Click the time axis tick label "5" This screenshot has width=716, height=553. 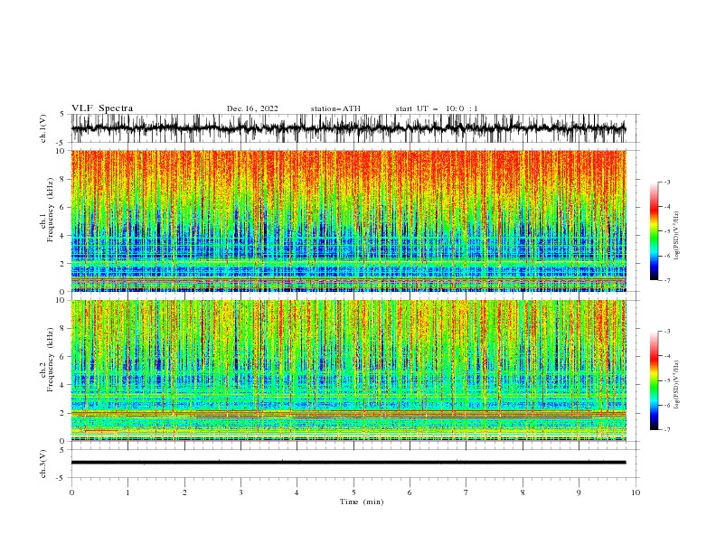pyautogui.click(x=353, y=492)
